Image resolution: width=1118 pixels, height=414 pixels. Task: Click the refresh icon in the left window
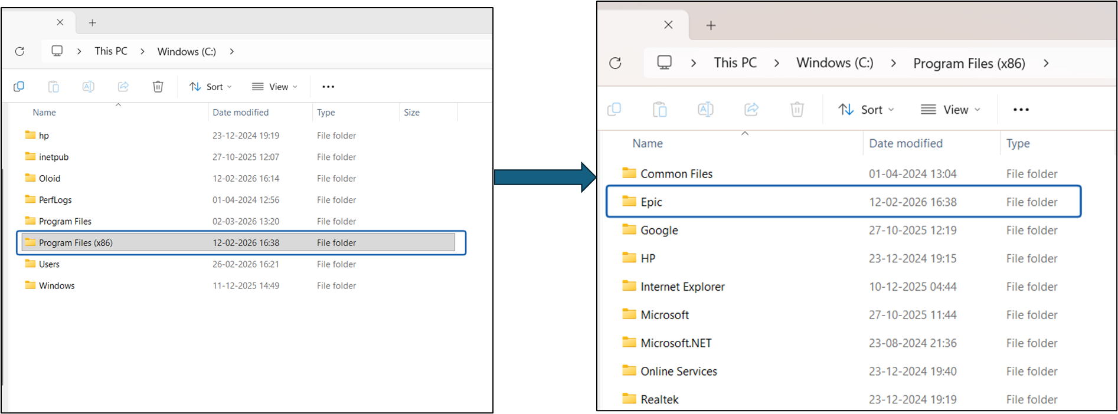pyautogui.click(x=19, y=51)
